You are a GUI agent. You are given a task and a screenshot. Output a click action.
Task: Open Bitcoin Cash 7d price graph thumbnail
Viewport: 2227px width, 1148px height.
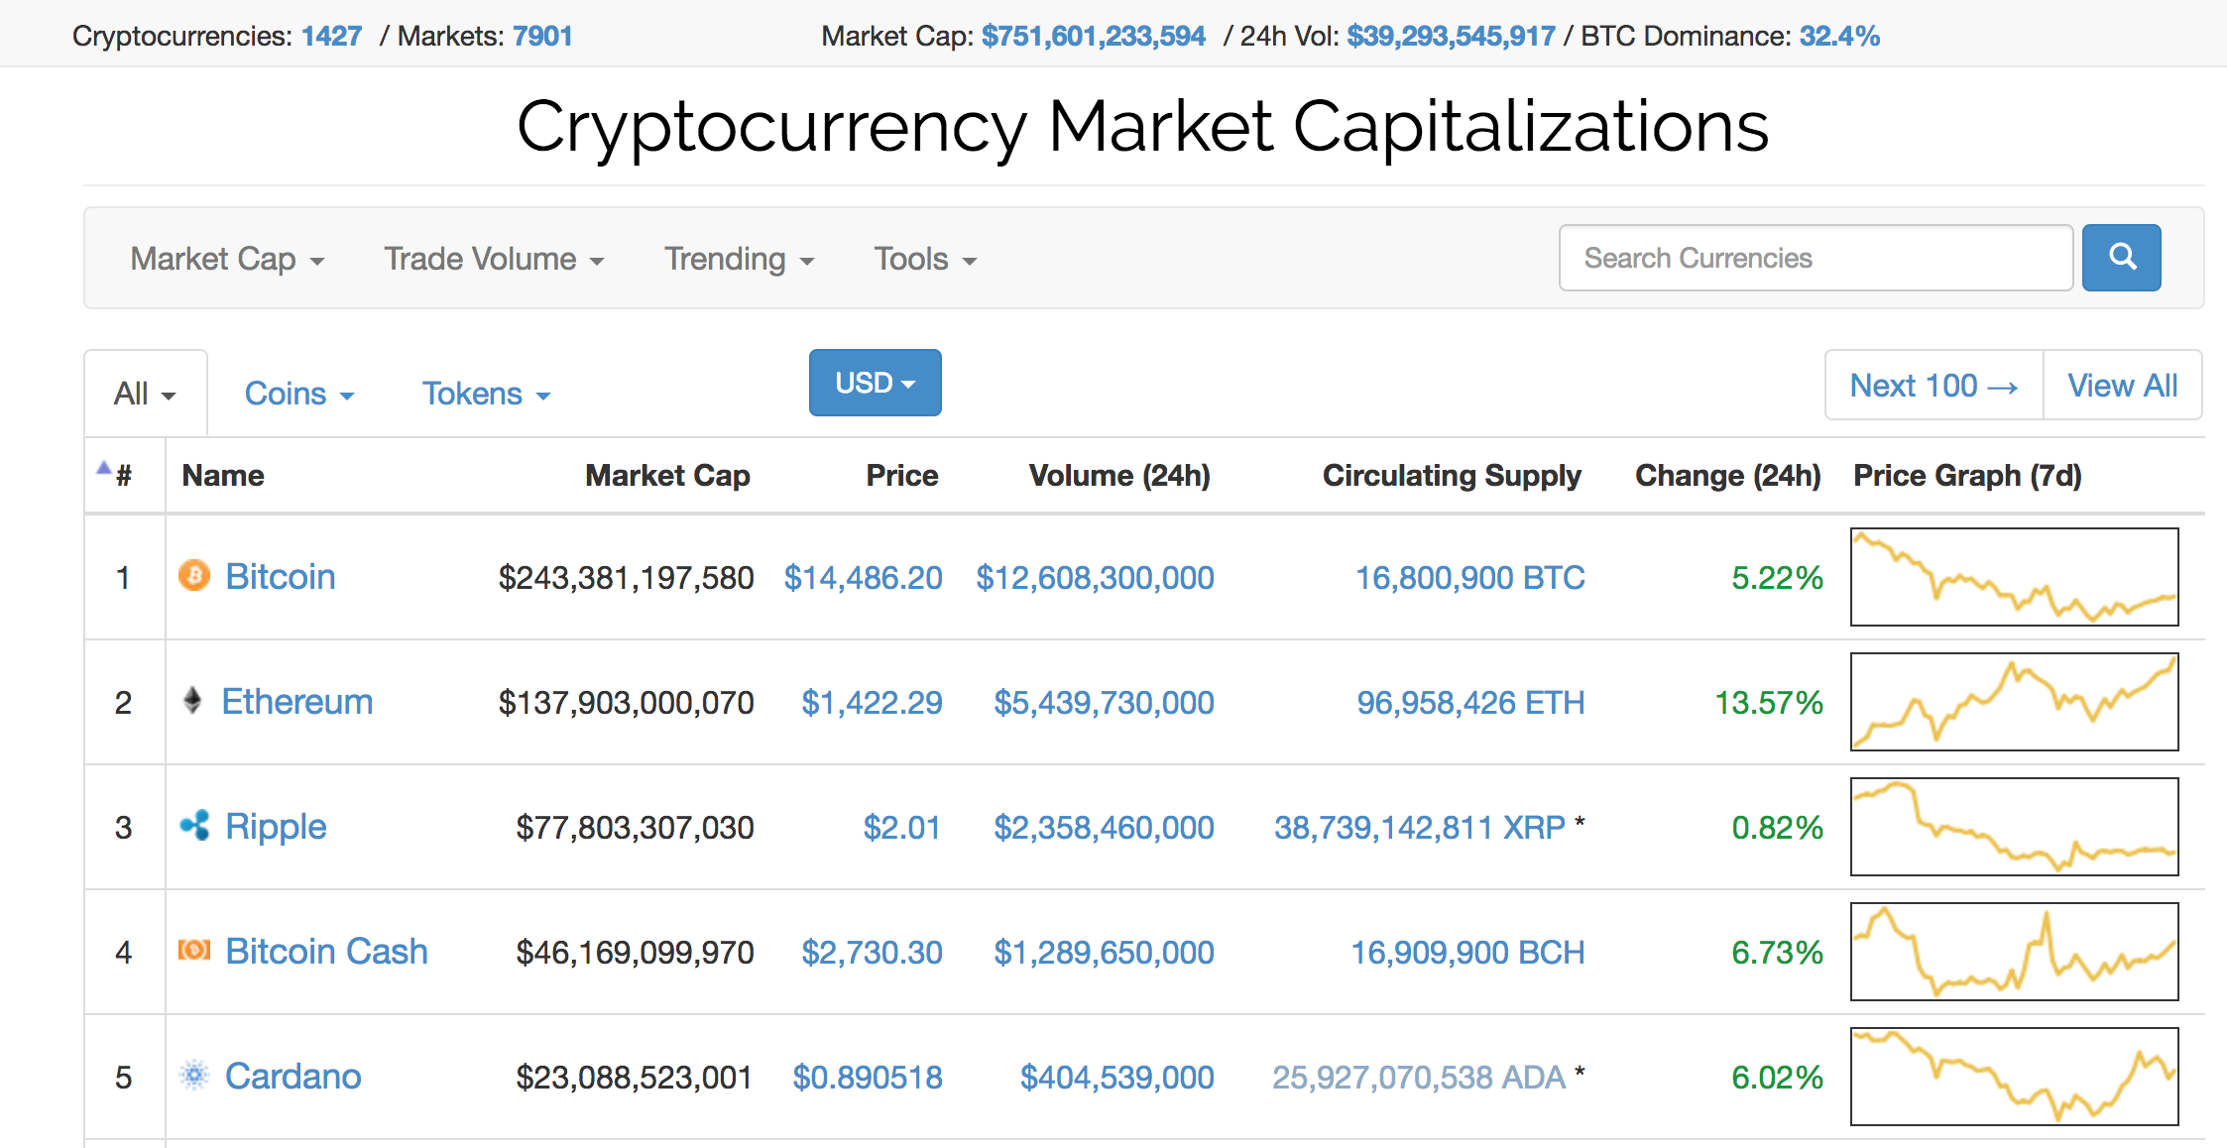click(x=2014, y=951)
